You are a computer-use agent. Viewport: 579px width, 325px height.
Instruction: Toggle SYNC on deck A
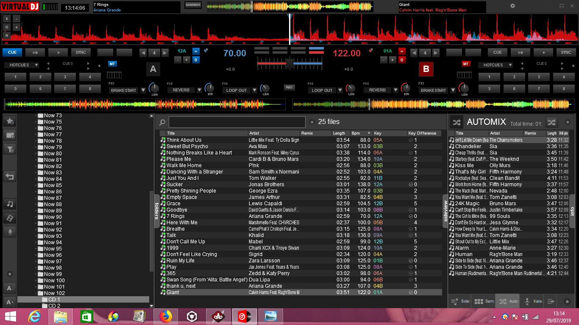pyautogui.click(x=81, y=52)
